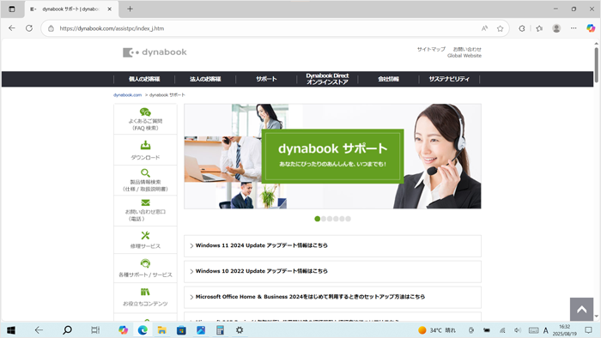The height and width of the screenshot is (338, 601).
Task: Open the weather widget on taskbar
Action: point(437,330)
